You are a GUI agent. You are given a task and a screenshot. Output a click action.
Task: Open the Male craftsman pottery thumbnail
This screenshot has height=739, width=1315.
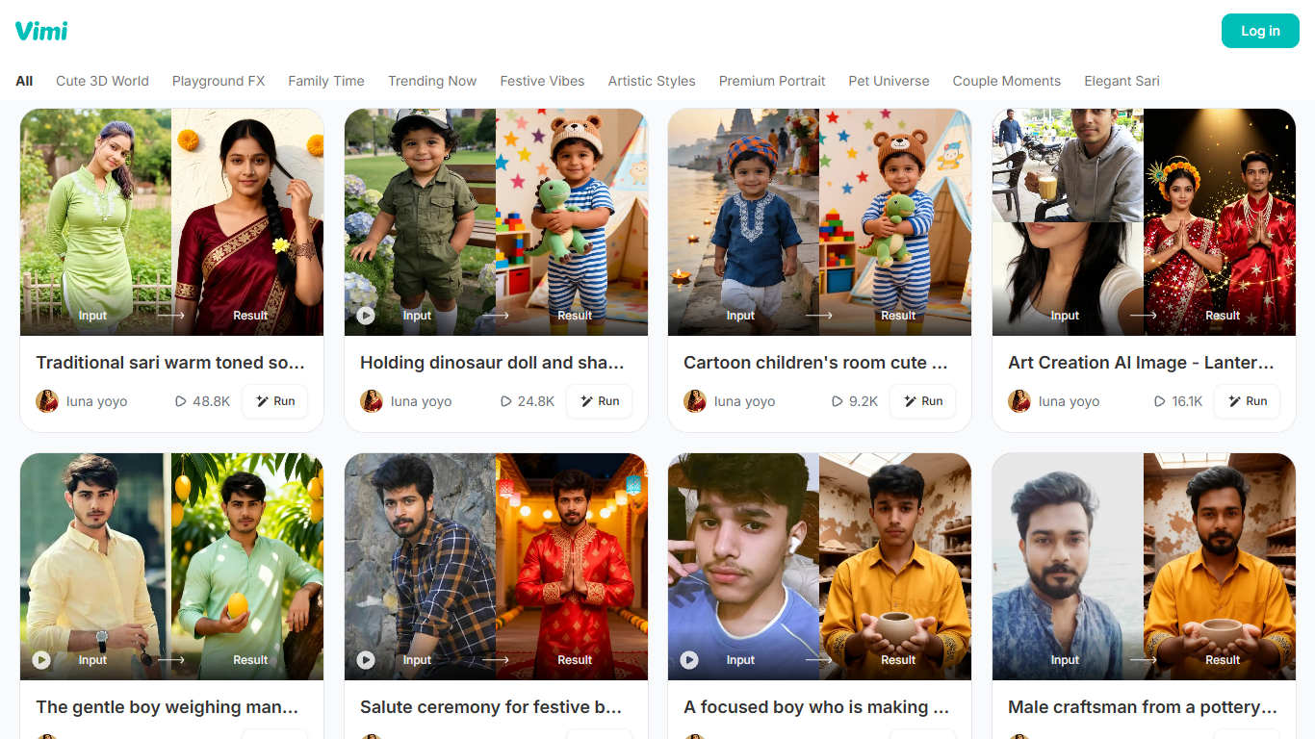tap(1144, 567)
